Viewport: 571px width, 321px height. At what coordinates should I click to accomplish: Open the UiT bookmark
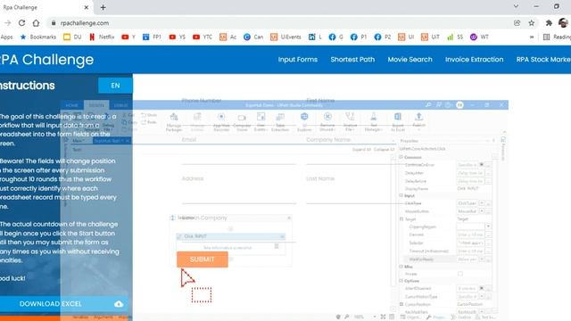[430, 37]
